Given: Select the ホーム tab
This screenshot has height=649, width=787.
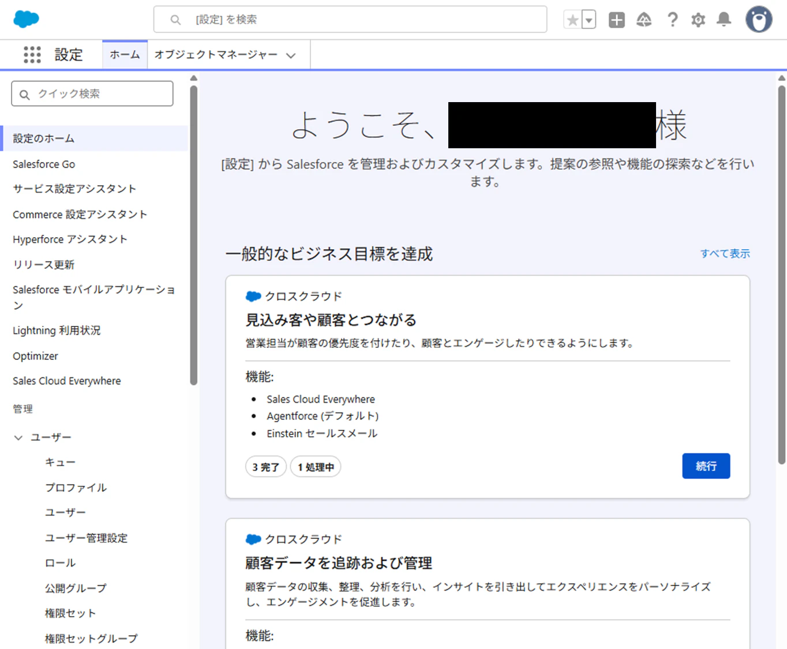Looking at the screenshot, I should (x=125, y=55).
